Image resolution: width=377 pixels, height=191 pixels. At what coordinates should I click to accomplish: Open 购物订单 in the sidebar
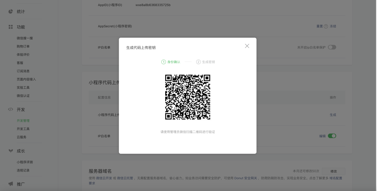point(23,46)
